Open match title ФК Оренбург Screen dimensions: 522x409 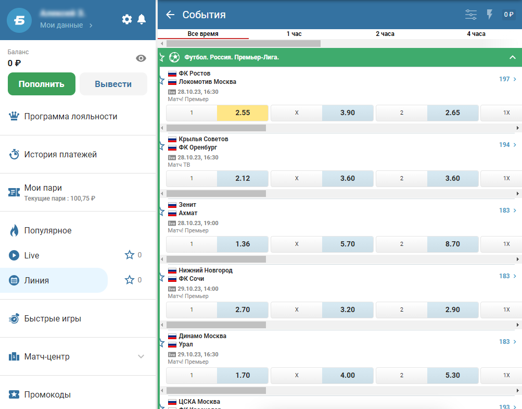pos(198,147)
